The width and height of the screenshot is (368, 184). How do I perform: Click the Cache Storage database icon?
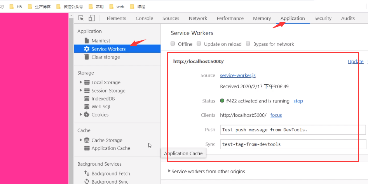click(x=87, y=140)
